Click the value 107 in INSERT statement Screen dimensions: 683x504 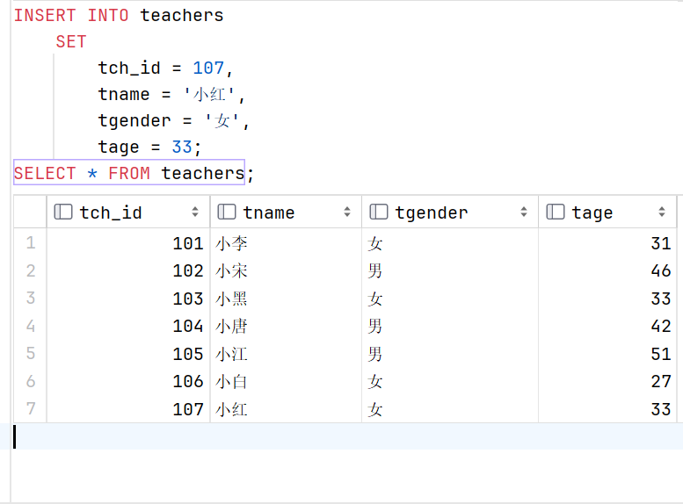(x=208, y=68)
